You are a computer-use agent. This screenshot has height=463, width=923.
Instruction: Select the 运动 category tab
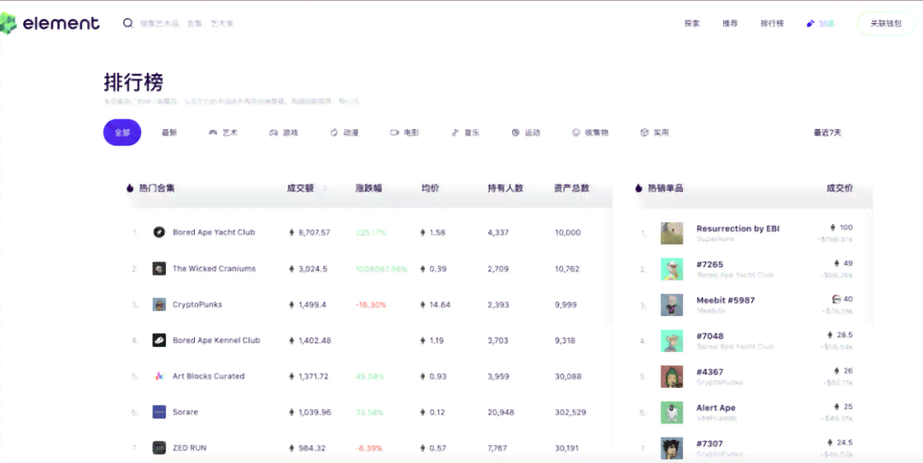click(x=526, y=133)
